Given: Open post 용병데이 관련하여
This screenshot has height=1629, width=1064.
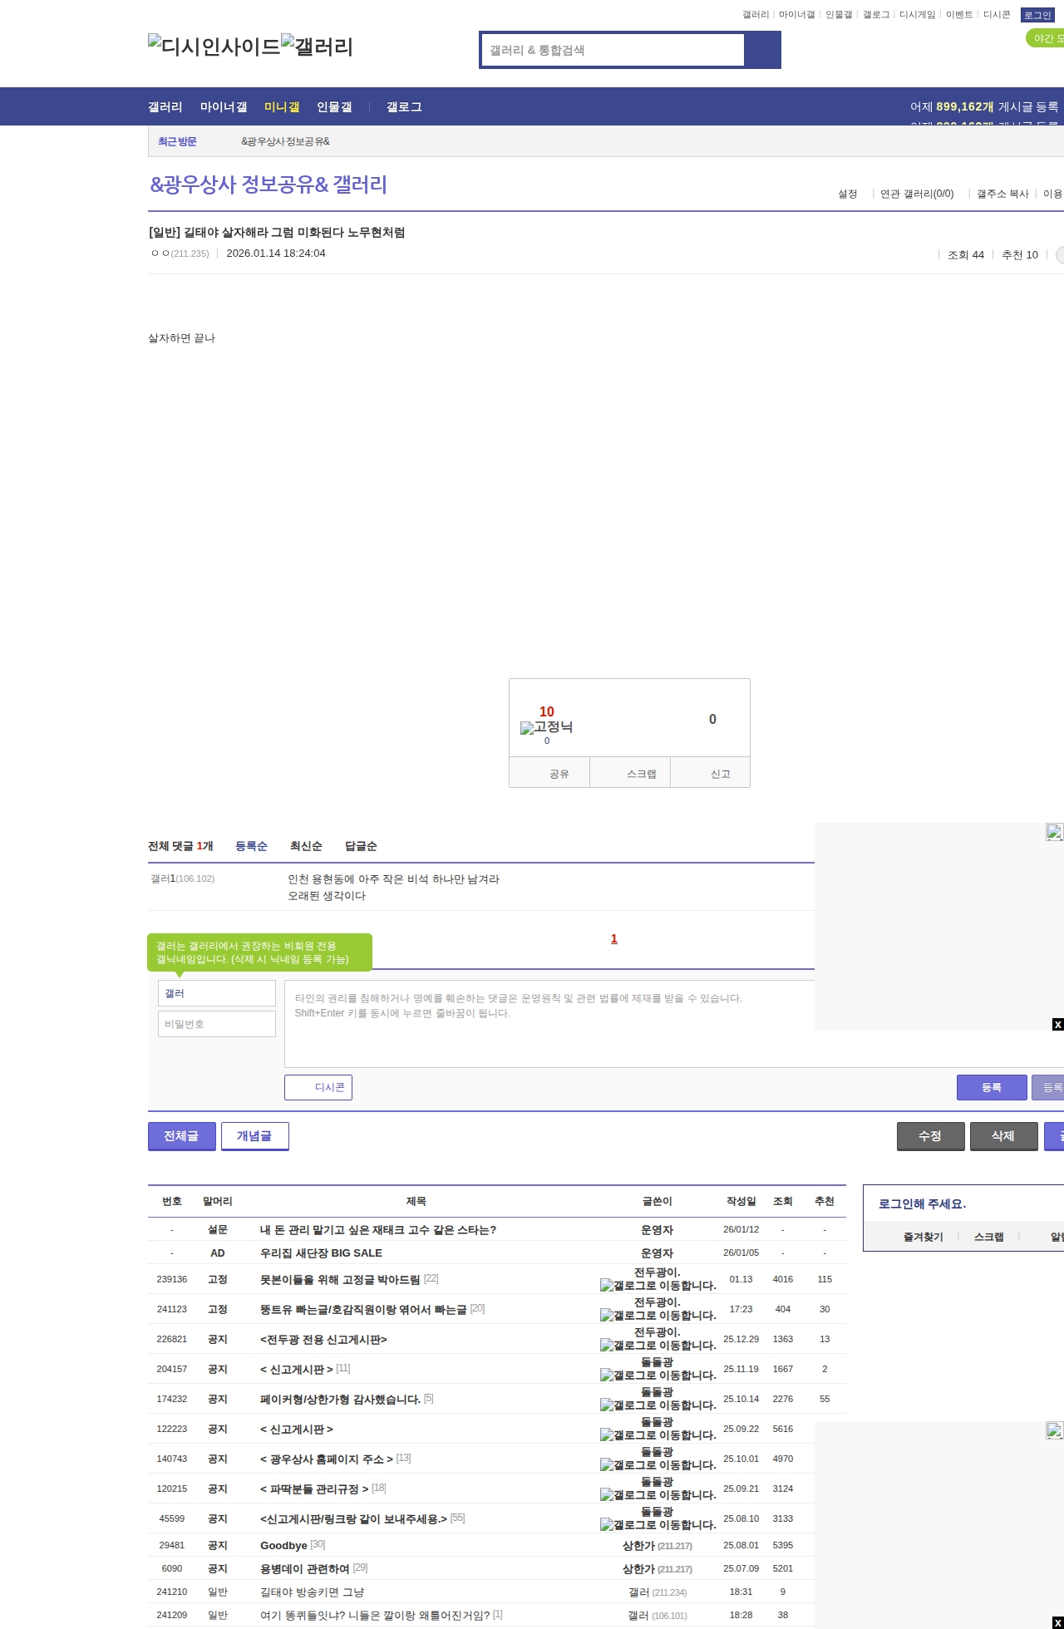Looking at the screenshot, I should click(x=304, y=1569).
